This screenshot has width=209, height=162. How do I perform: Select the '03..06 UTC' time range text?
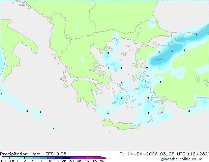coord(172,154)
